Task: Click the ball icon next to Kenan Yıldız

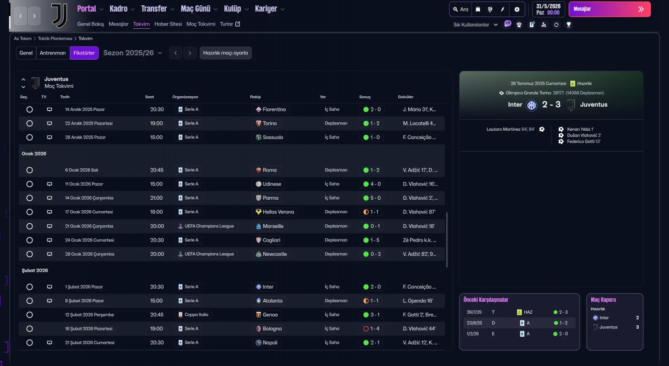Action: coord(561,129)
